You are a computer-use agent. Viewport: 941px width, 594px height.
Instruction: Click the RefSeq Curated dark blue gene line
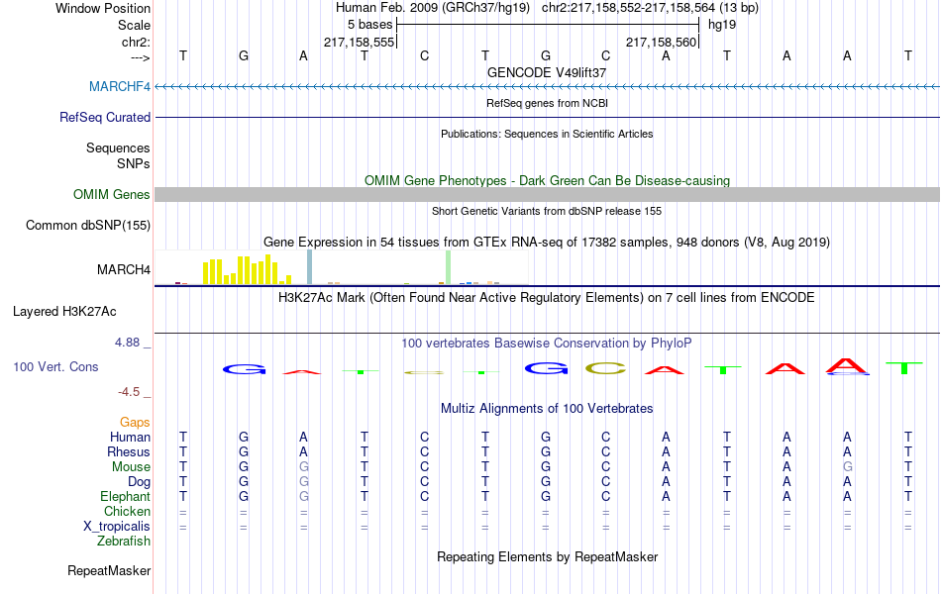point(548,117)
